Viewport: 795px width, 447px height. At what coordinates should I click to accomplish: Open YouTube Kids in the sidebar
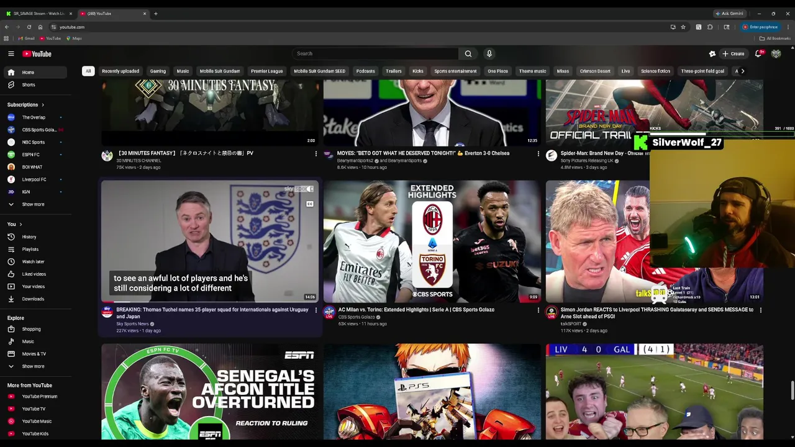click(36, 433)
